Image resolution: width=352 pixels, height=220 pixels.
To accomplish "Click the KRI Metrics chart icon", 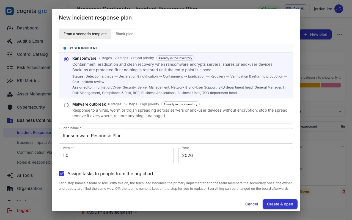I will click(10, 81).
